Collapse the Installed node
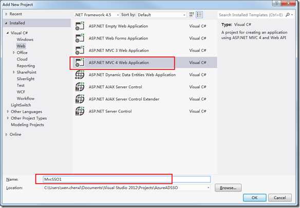Screen dimensions: 300x208 pyautogui.click(x=6, y=23)
